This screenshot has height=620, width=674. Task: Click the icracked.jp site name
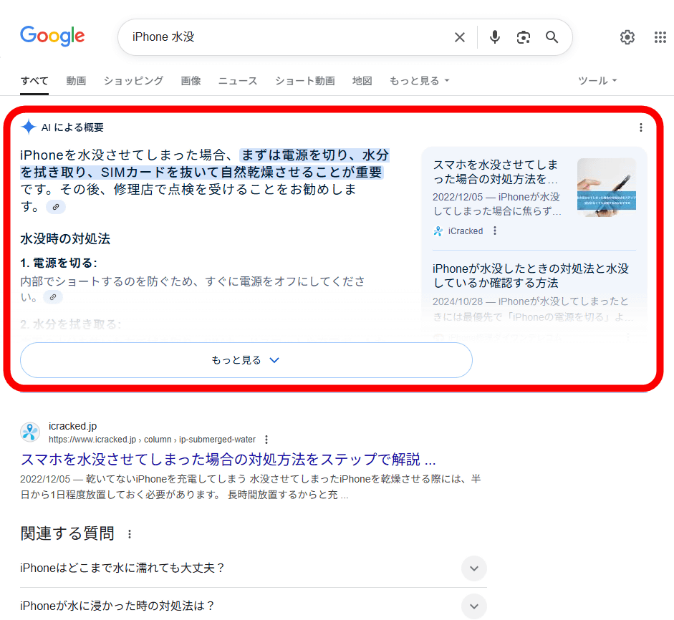click(72, 426)
